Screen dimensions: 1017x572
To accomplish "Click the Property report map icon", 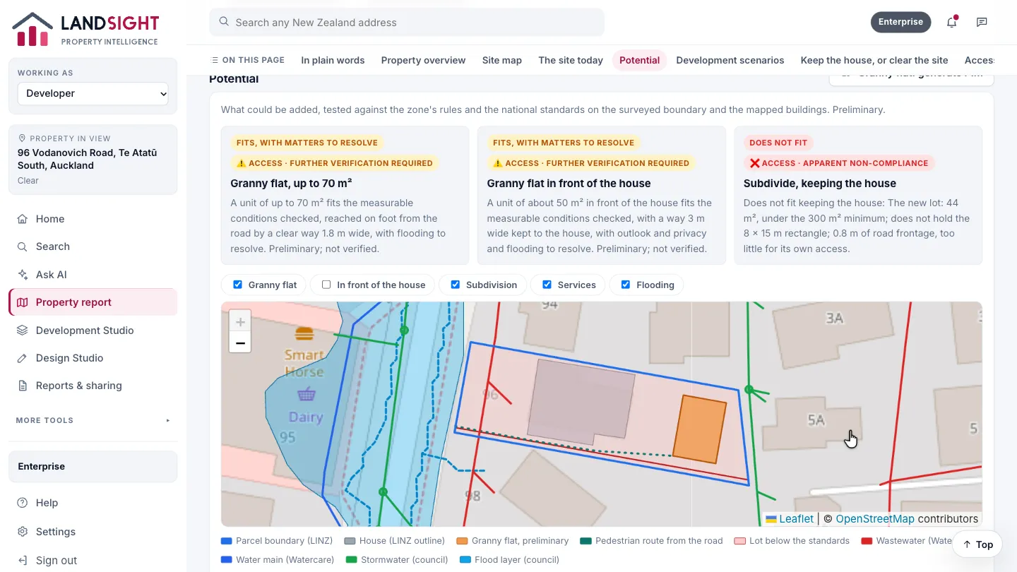I will 23,302.
